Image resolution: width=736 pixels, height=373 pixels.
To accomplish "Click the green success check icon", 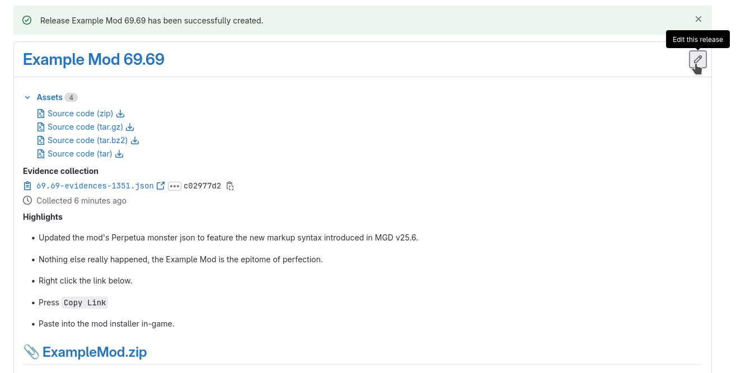I will (x=27, y=20).
